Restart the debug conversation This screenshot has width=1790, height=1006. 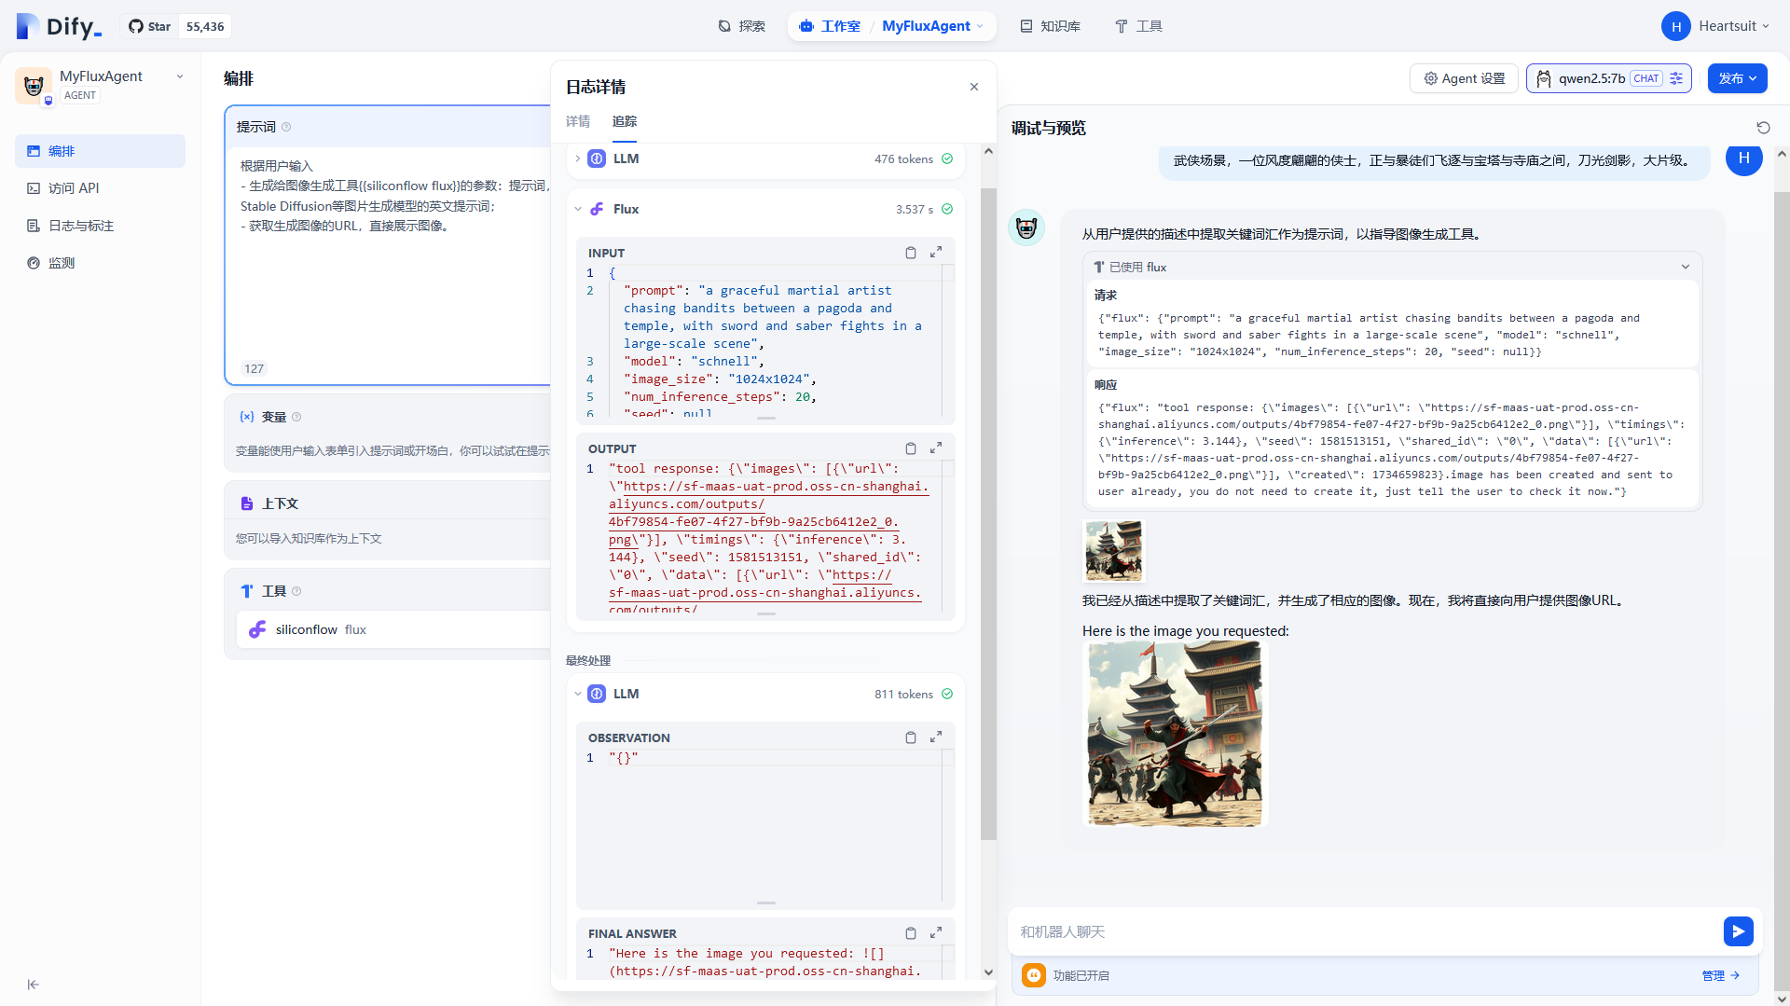click(1763, 128)
